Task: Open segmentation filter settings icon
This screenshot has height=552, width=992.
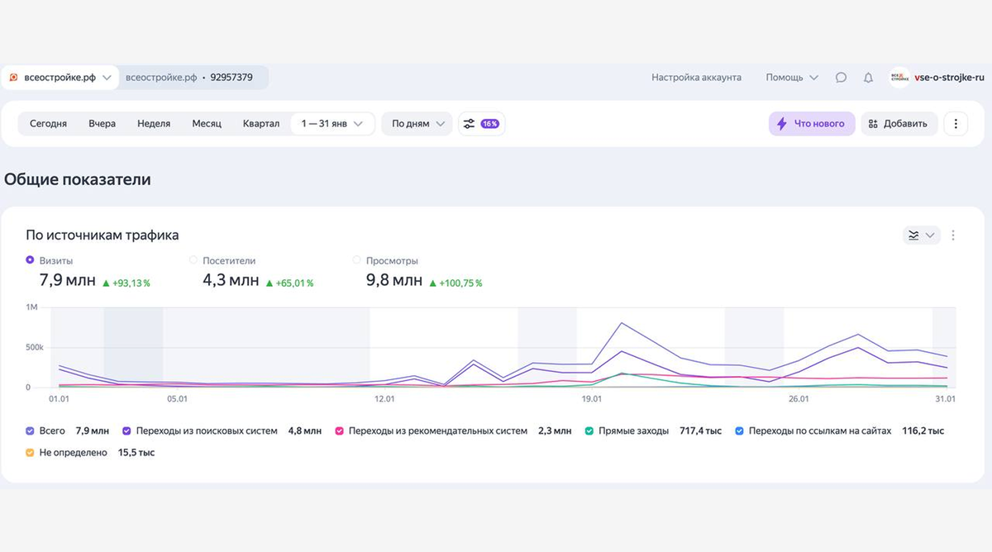Action: 470,124
